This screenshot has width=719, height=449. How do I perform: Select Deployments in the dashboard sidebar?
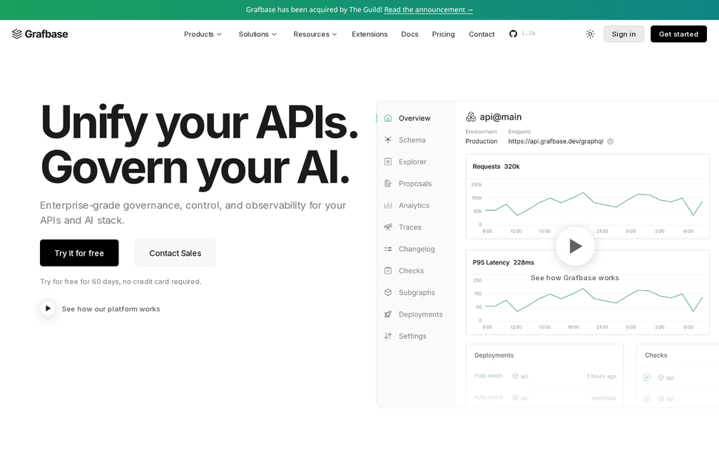click(421, 314)
